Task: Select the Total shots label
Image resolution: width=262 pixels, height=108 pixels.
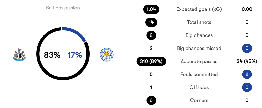Action: [199, 22]
